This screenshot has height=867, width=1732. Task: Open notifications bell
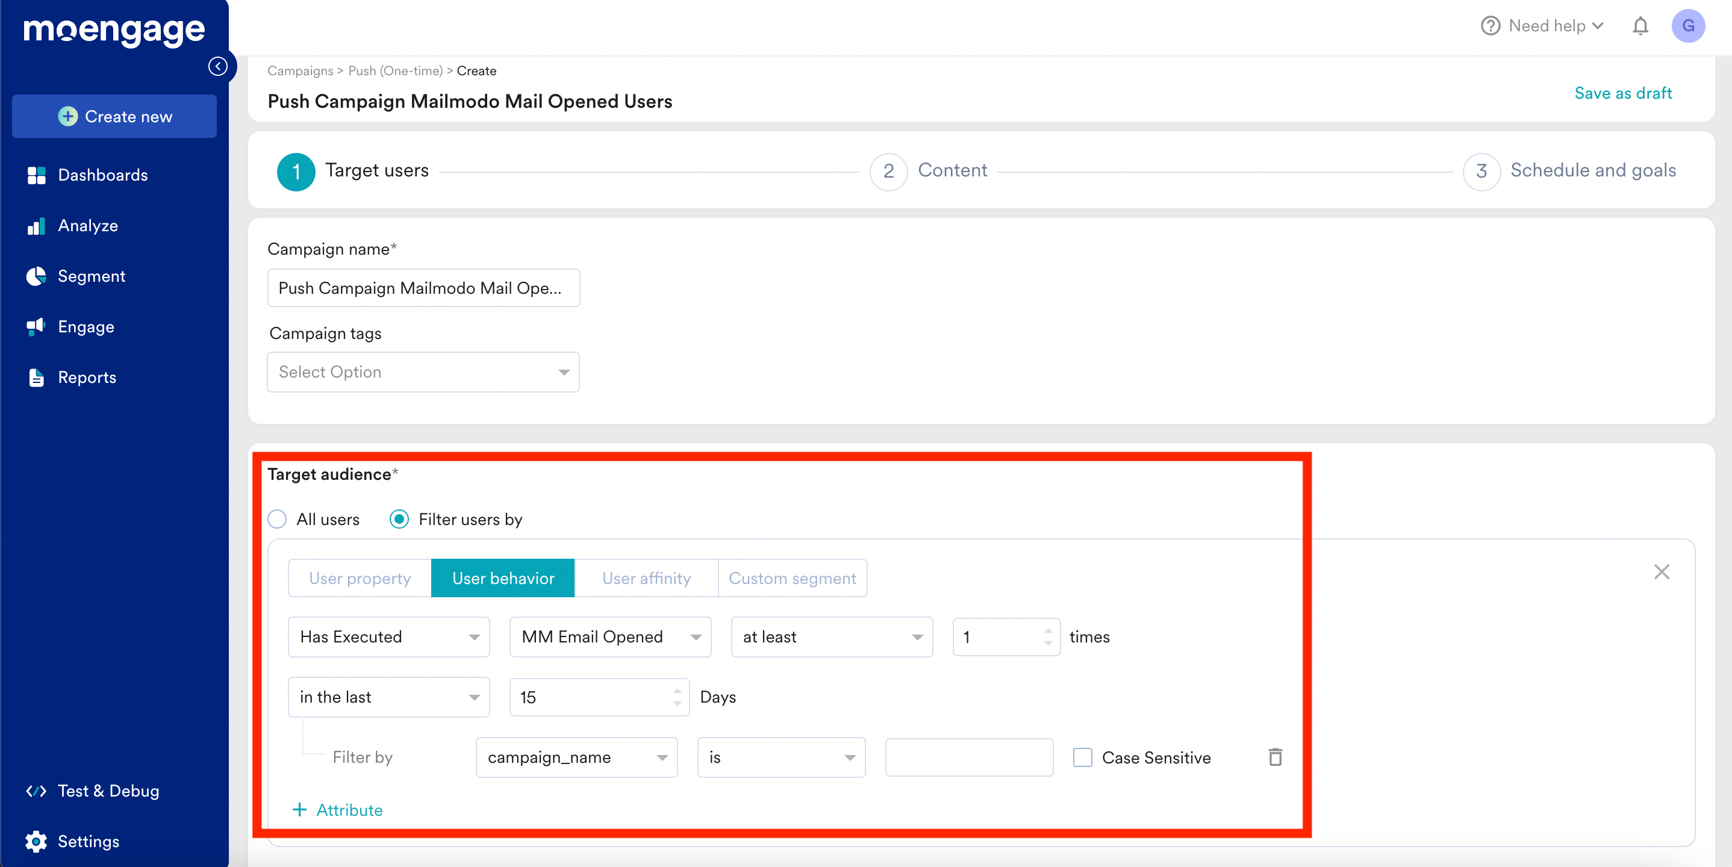(x=1640, y=25)
